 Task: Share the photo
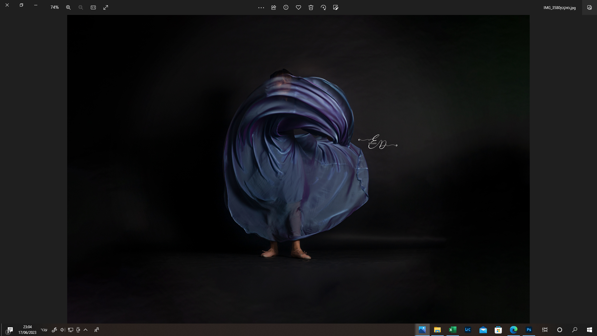pos(274,7)
